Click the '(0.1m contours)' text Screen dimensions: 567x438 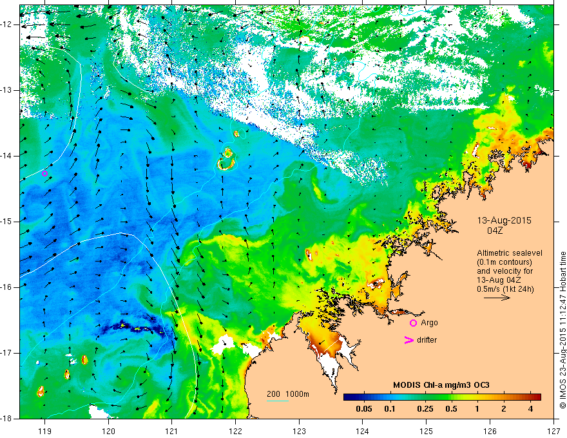click(x=505, y=262)
